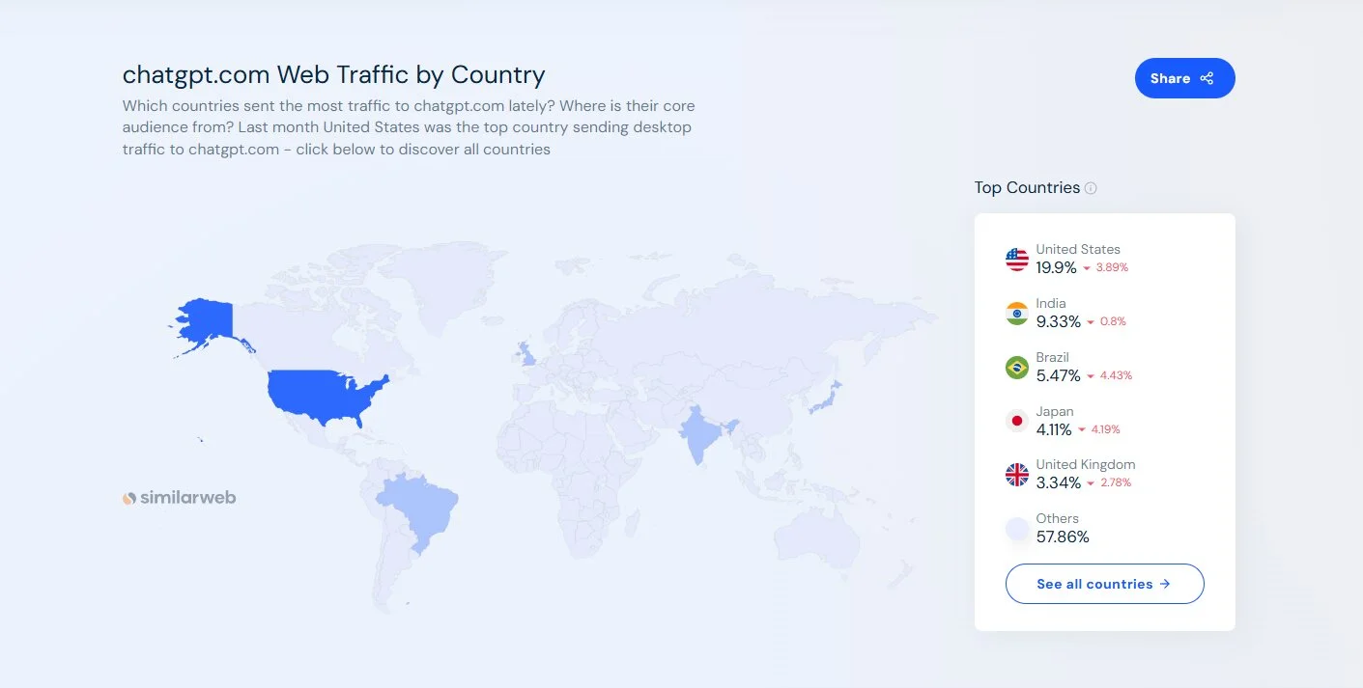Screen dimensions: 1363x688
Task: Click the 5.47% Brazil value
Action: coord(1059,375)
